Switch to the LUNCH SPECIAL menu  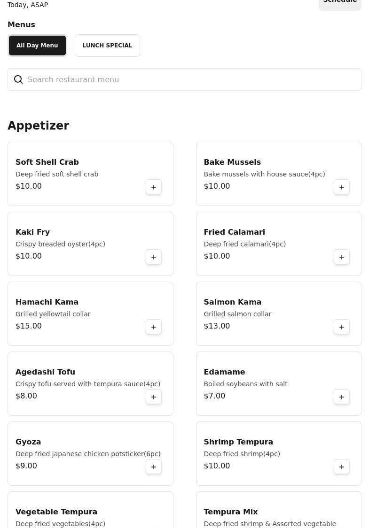107,46
